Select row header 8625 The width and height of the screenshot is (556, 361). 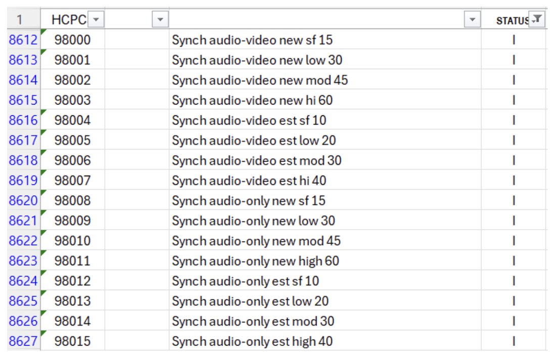[x=23, y=301]
